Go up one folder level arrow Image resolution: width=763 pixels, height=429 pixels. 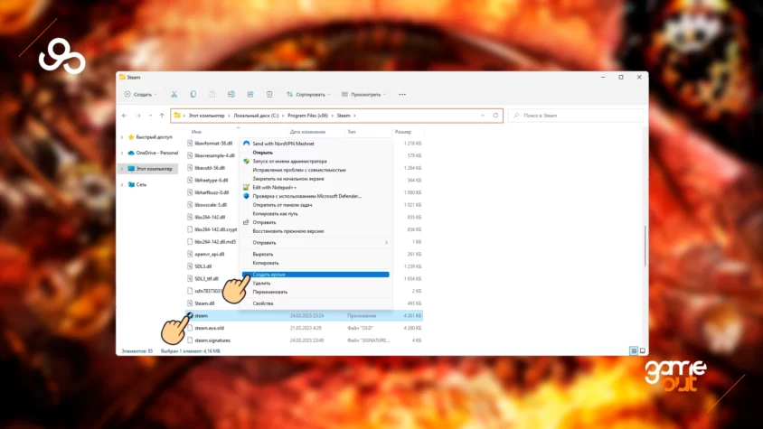tap(162, 116)
